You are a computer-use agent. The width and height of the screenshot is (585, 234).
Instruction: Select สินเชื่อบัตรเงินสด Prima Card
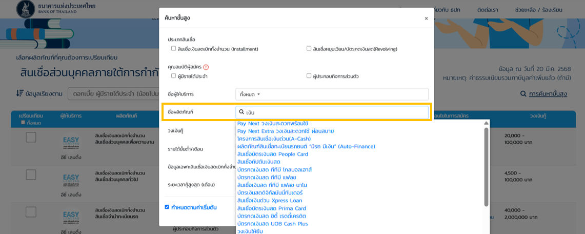coord(272,208)
